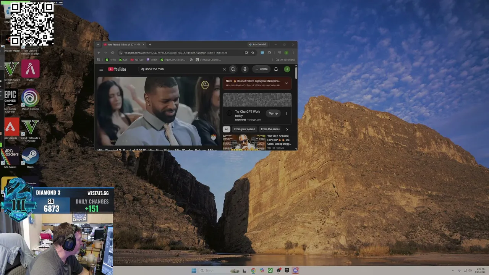The image size is (489, 275).
Task: Open the Twitch bookmark
Action: click(x=152, y=60)
